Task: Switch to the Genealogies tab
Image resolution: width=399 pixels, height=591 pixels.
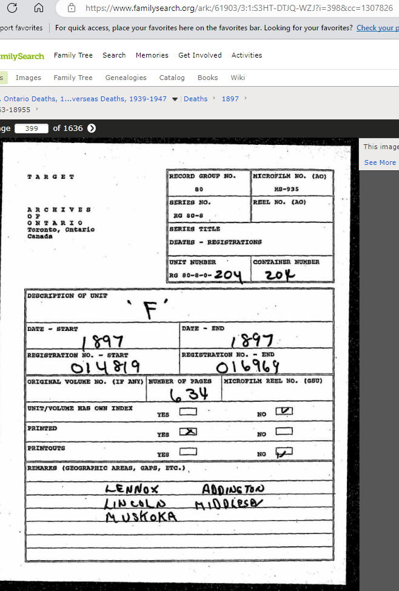Action: [x=126, y=78]
